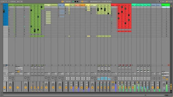Click the tempo value field
Image resolution: width=173 pixels, height=97 pixels.
pos(5,2)
